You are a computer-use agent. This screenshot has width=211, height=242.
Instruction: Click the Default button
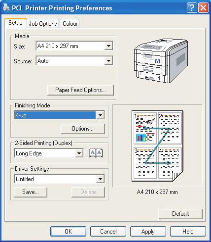click(x=180, y=214)
